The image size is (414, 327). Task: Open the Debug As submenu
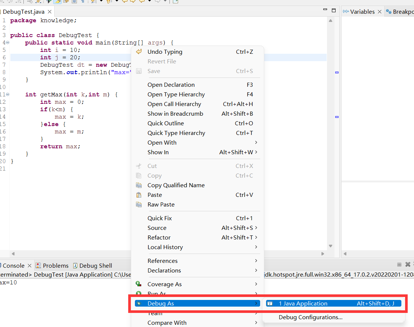click(x=197, y=304)
